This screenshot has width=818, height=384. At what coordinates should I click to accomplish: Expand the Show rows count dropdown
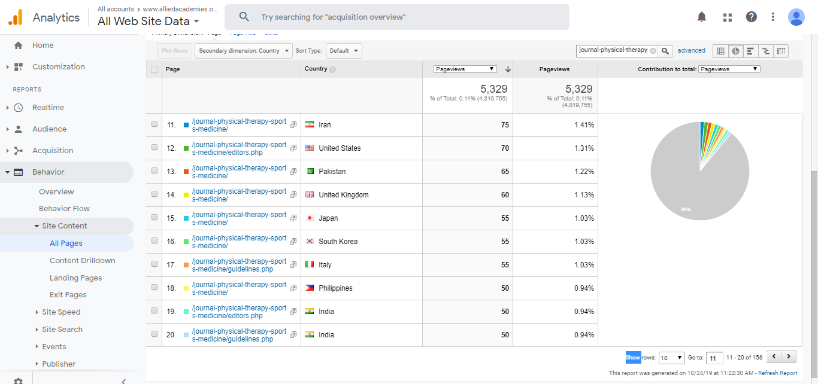pyautogui.click(x=671, y=358)
